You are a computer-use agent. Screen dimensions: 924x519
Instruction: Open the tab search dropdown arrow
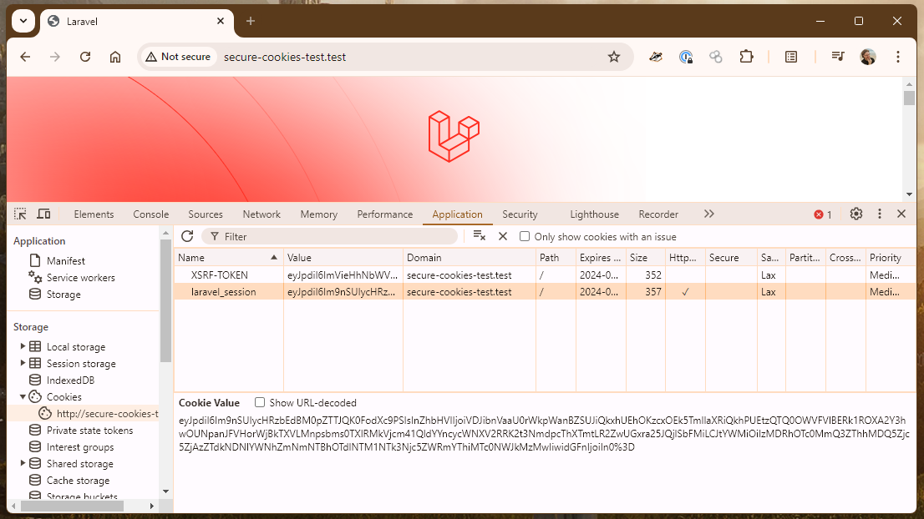23,21
